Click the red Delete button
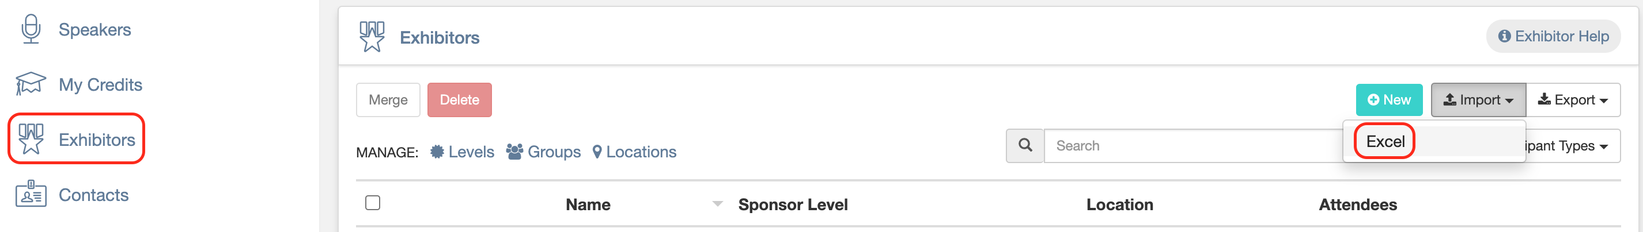Image resolution: width=1643 pixels, height=232 pixels. coord(459,100)
